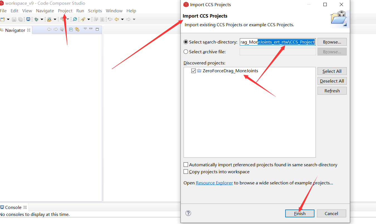Enable Automatically import referenced projects option
Viewport: 376px width, 224px height.
point(186,165)
